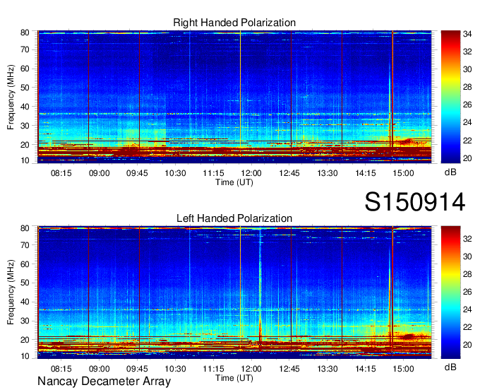The height and width of the screenshot is (390, 480).
Task: Click the dB unit label of the bottom colorbar
Action: [450, 367]
